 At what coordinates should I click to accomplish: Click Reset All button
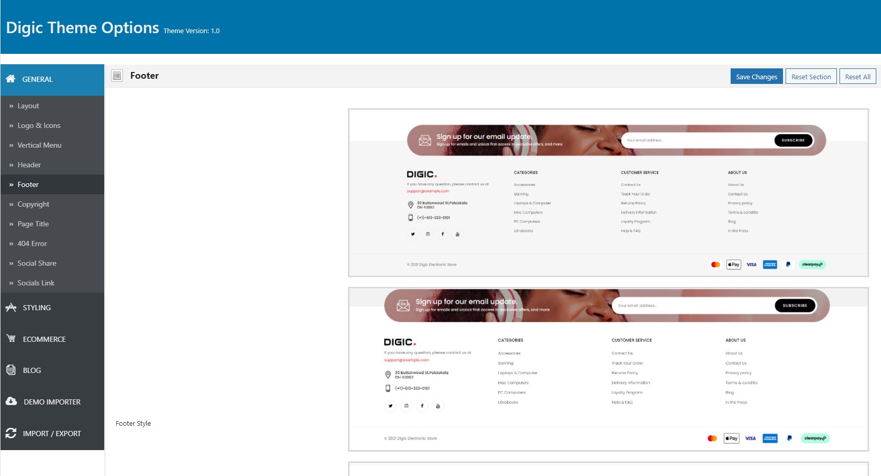pos(858,76)
